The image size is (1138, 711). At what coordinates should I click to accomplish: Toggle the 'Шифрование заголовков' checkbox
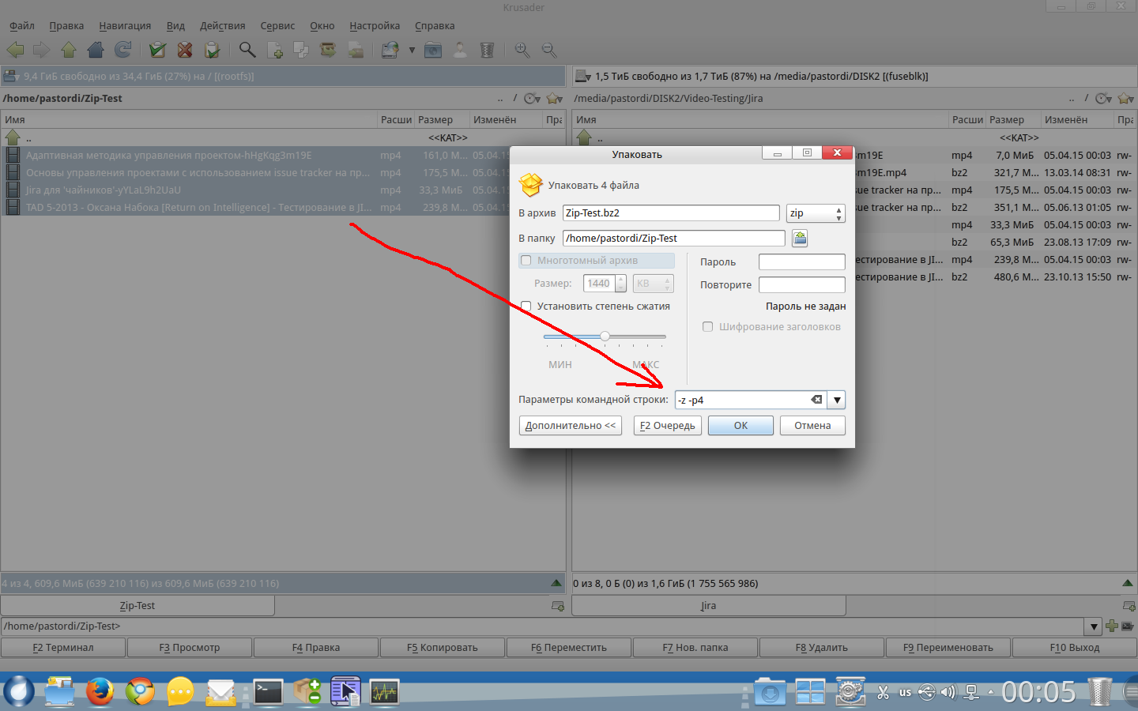click(708, 327)
